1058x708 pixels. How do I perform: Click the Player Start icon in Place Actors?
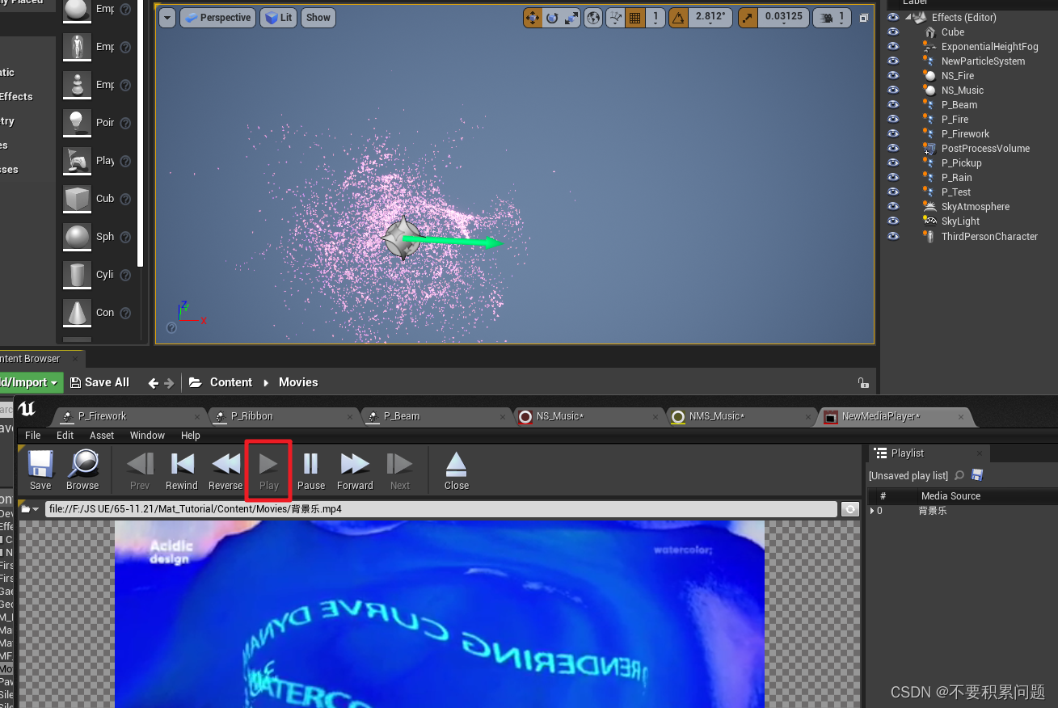point(77,160)
